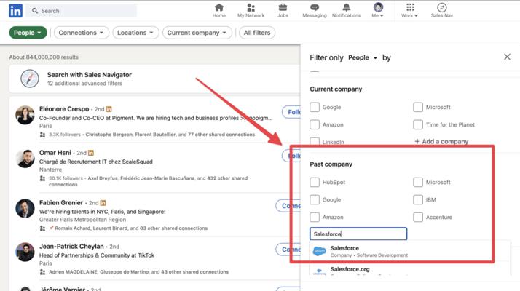Click the LinkedIn badge next to Omar Hsni
Viewport: 520px width, 291px height.
pyautogui.click(x=91, y=153)
